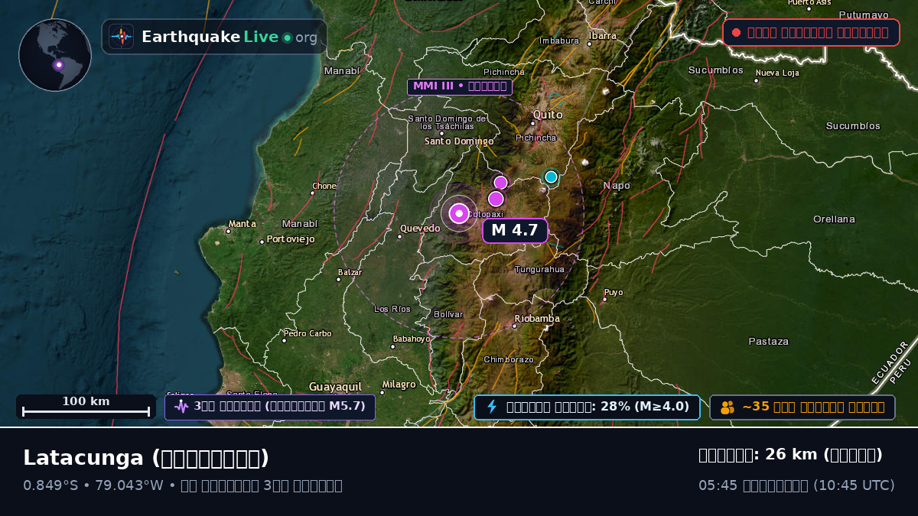Click the 26 km depth readout
The width and height of the screenshot is (918, 516).
(x=790, y=455)
